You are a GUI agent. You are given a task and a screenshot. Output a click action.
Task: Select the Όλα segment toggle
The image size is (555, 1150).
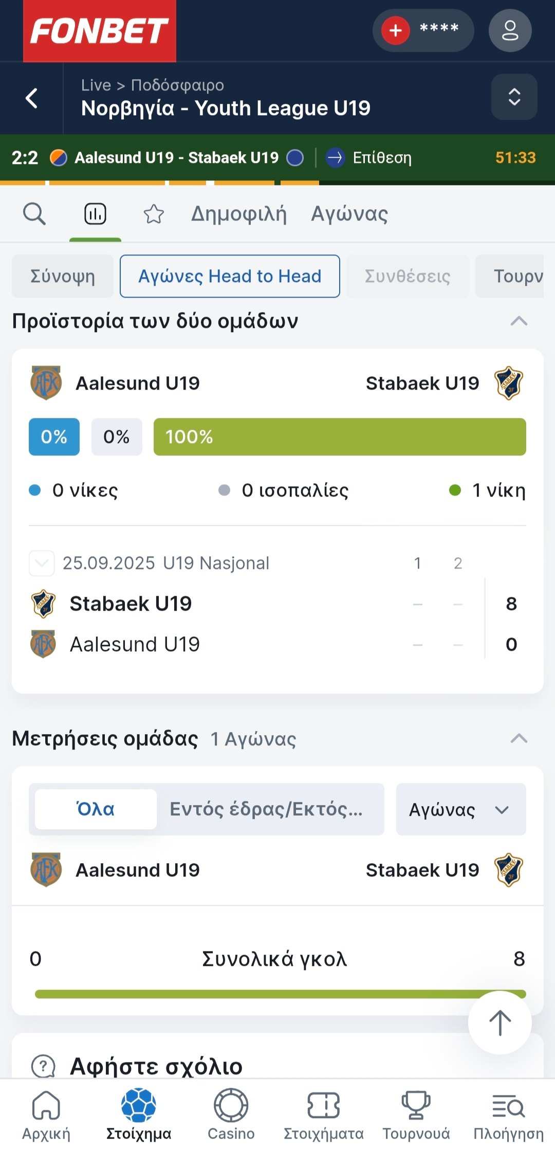[x=96, y=809]
